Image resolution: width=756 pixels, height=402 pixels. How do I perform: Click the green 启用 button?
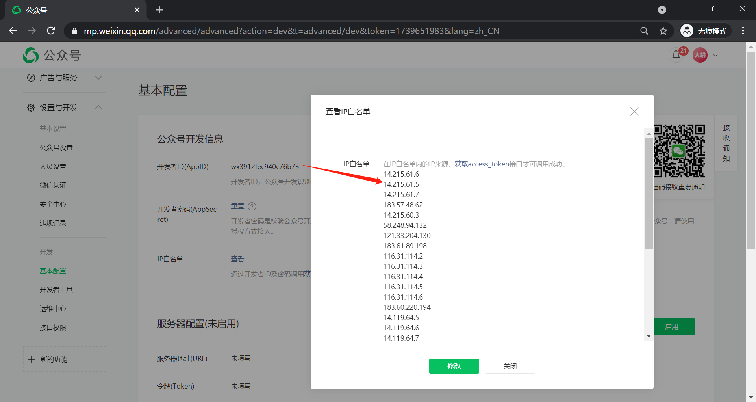pos(674,327)
